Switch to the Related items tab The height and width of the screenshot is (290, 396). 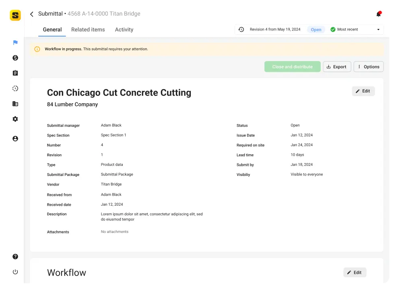[x=88, y=30]
